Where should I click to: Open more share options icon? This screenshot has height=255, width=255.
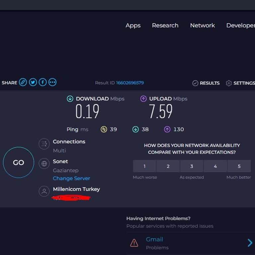(x=52, y=82)
